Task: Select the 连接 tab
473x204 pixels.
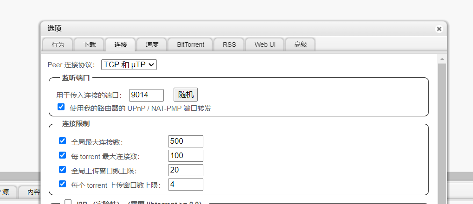Action: pos(121,45)
